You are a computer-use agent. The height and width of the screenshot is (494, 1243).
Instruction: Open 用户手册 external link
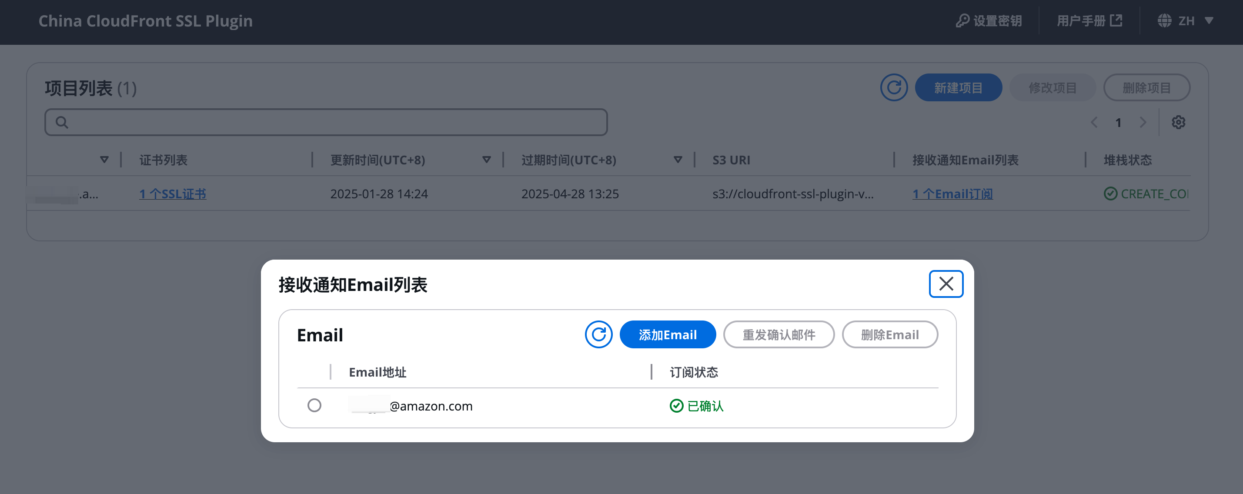click(1089, 21)
